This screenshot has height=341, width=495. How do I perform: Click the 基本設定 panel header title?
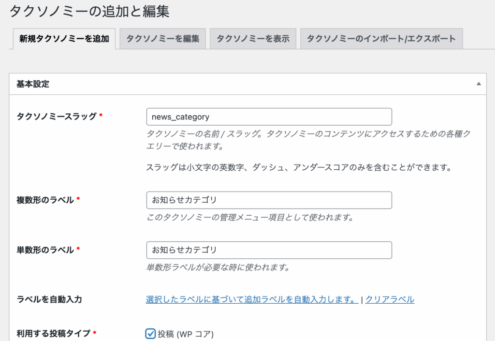tap(33, 84)
